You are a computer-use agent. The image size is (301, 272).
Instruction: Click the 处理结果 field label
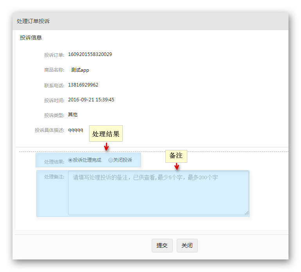[x=54, y=162]
